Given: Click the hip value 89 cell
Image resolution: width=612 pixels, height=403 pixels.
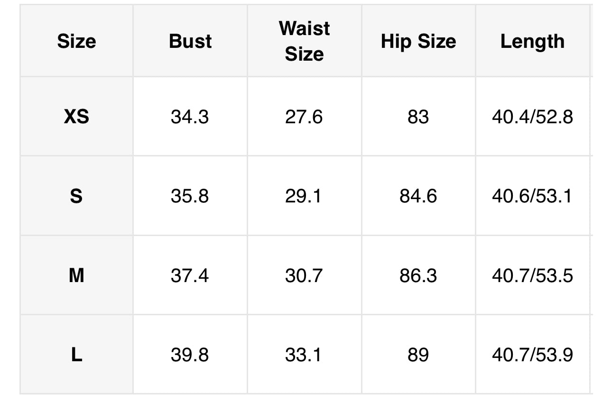Looking at the screenshot, I should [x=418, y=354].
